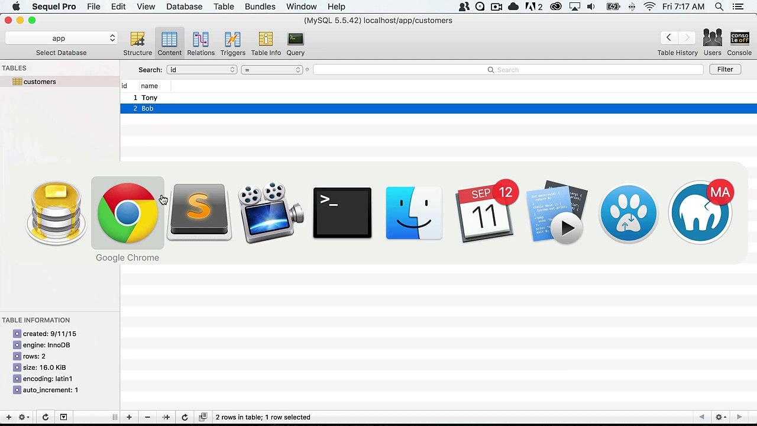Refresh the table list
Screen dimensions: 757x426
pos(45,417)
